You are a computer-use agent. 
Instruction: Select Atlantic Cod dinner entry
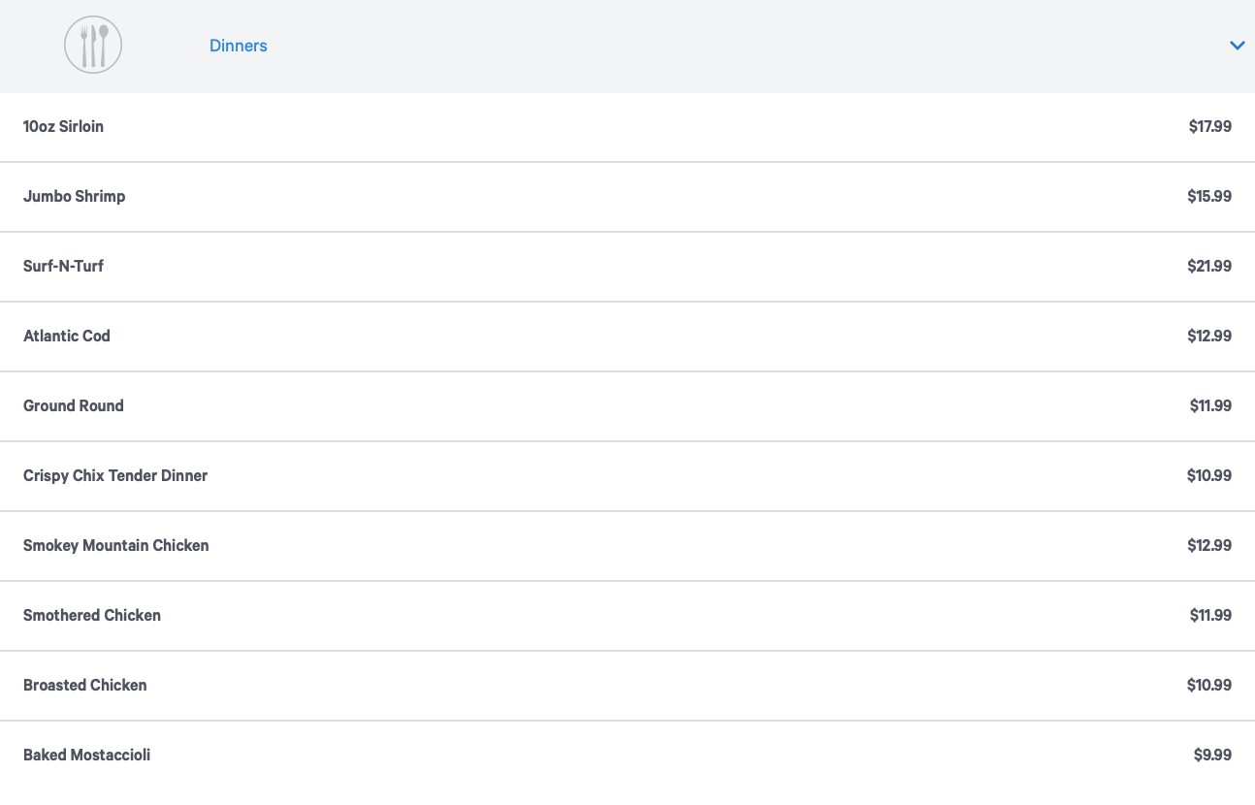point(67,336)
